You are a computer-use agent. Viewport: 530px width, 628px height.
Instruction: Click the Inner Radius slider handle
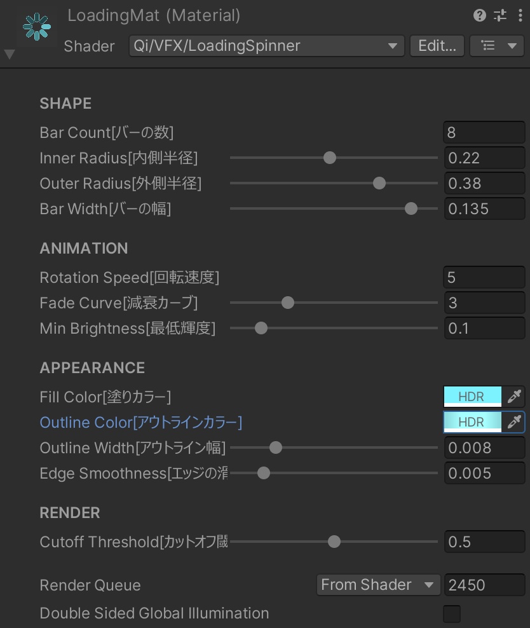tap(329, 158)
